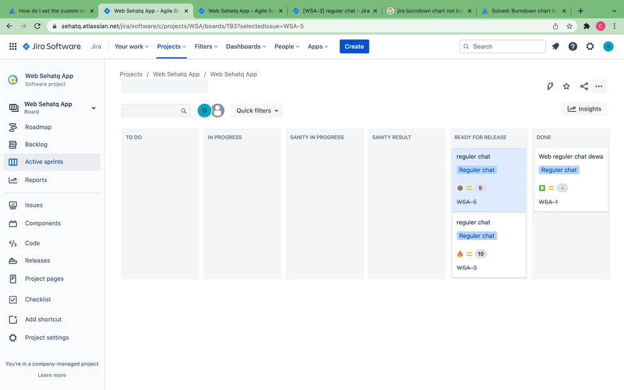Switch to Solved: Burndown chart tab
624x390 pixels.
point(523,11)
